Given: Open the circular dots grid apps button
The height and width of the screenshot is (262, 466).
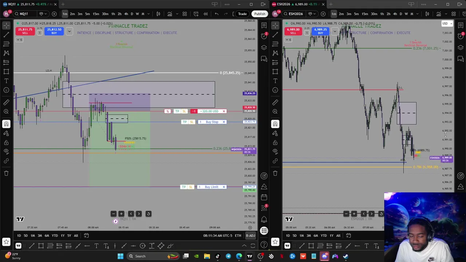Looking at the screenshot, I should (x=264, y=231).
